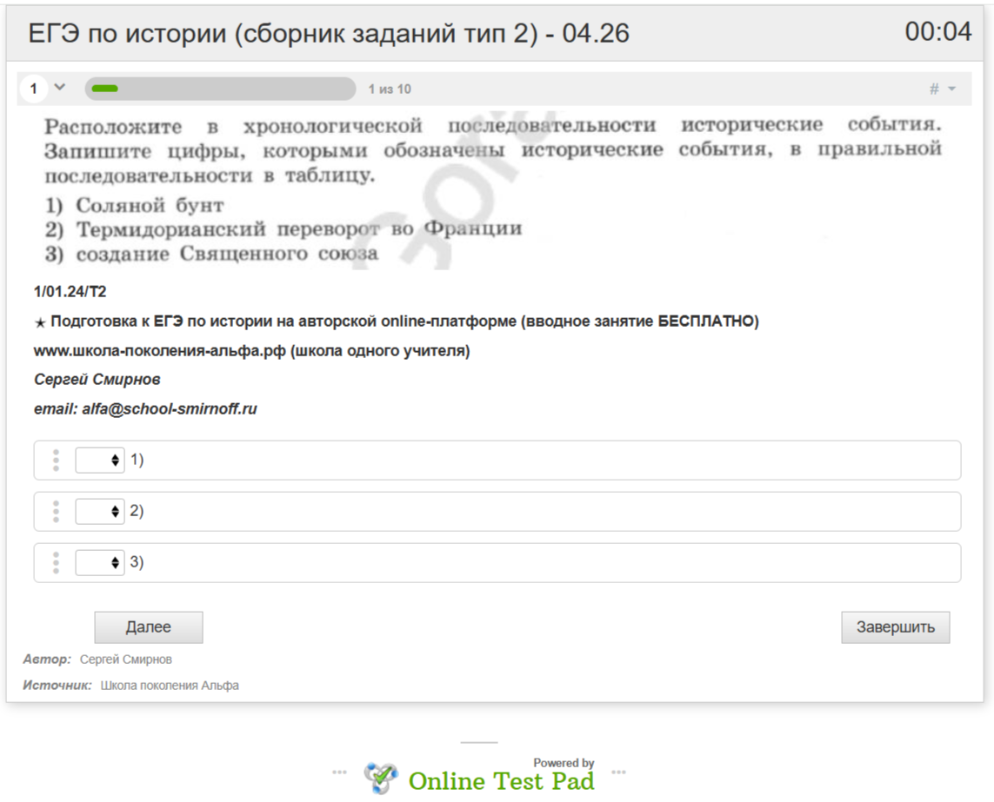Viewport: 994px width, 802px height.
Task: Open the order dropdown for answer 2)
Action: click(99, 512)
